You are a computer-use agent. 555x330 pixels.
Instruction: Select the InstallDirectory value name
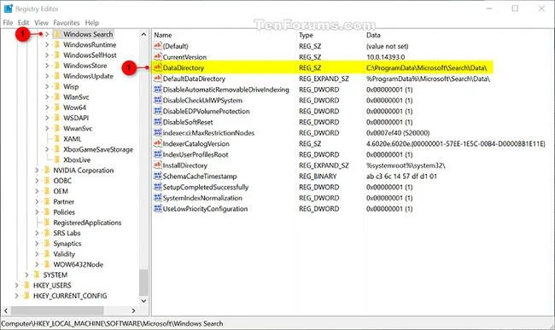(x=184, y=165)
